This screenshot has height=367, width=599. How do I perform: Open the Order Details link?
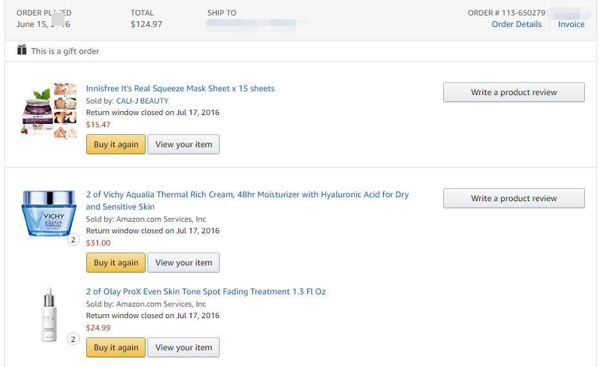tap(517, 24)
